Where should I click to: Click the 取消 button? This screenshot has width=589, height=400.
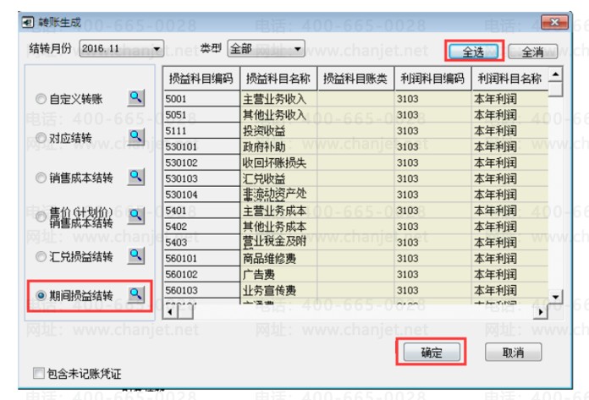point(513,352)
